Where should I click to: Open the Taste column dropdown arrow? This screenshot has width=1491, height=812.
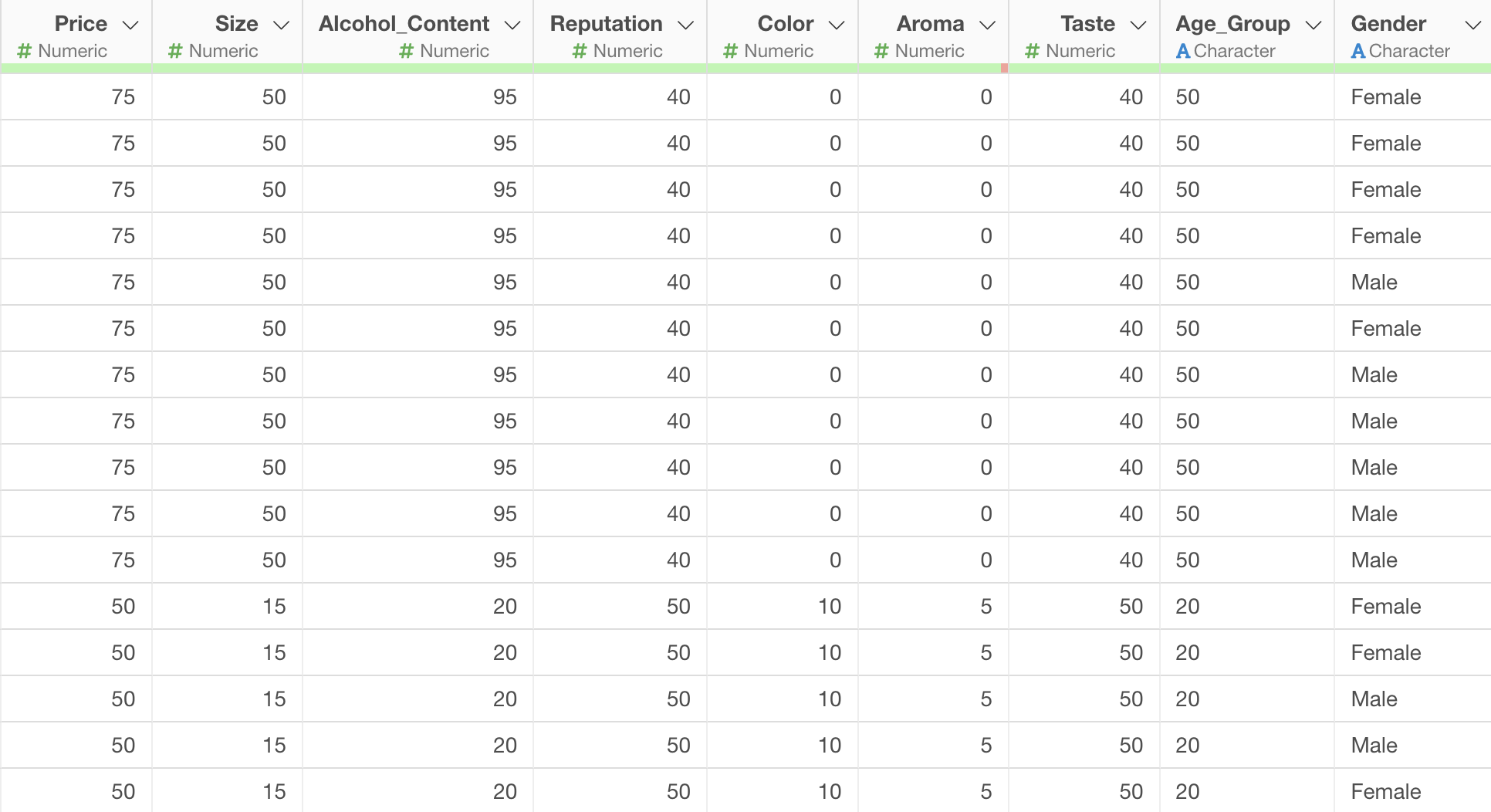(x=1138, y=25)
